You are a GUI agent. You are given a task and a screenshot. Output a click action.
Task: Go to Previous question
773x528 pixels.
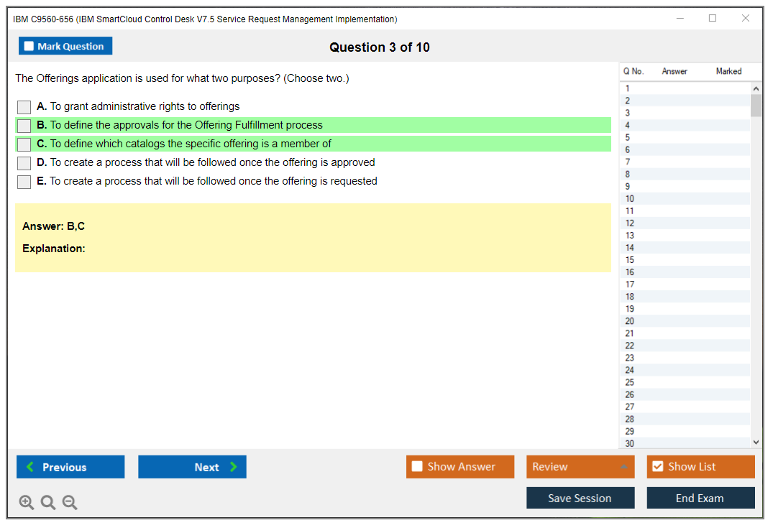point(70,467)
